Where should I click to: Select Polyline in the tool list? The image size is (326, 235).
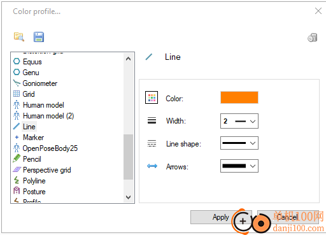coord(34,181)
